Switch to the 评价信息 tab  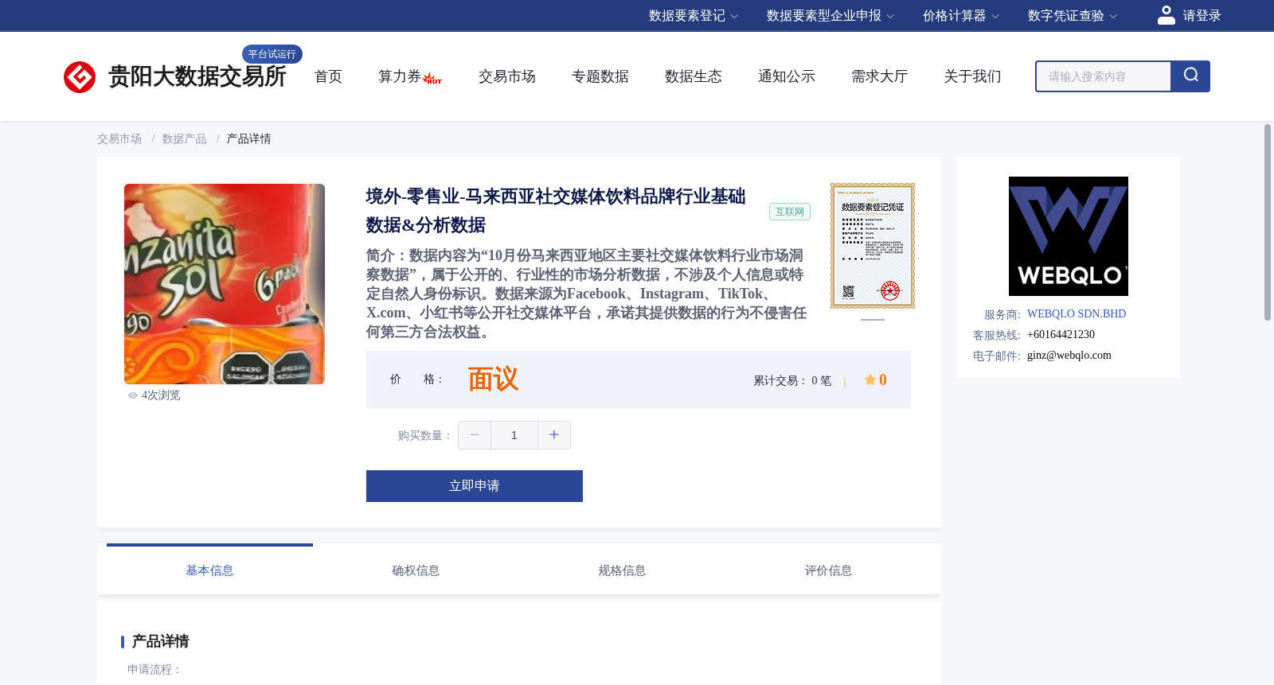point(828,570)
